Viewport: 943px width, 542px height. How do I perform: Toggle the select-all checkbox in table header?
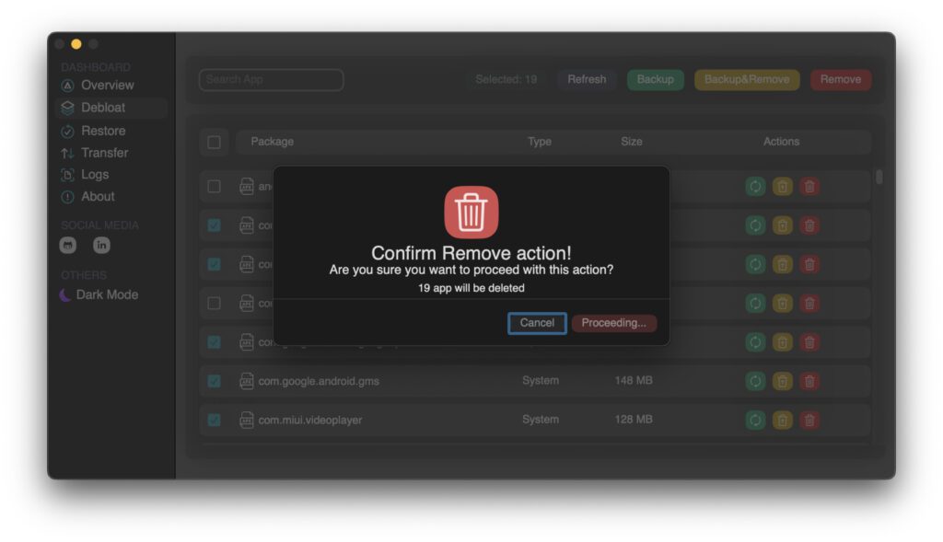click(x=214, y=142)
